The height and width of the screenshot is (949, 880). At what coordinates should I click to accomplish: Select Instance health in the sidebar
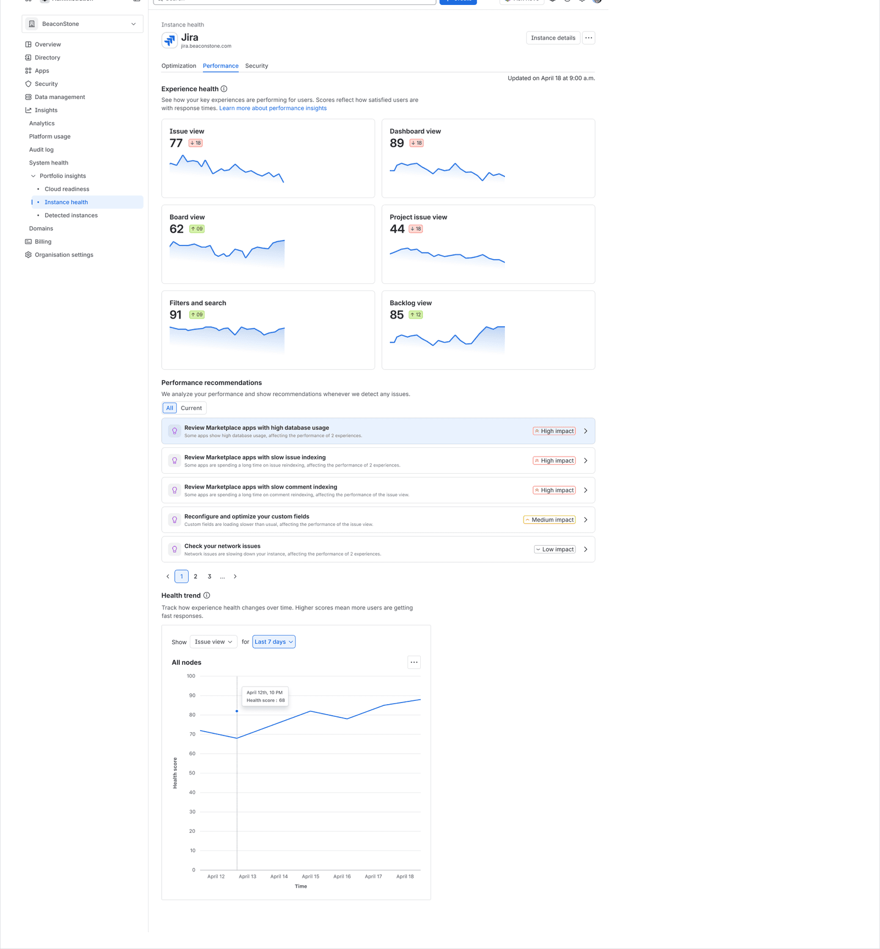[x=87, y=202]
